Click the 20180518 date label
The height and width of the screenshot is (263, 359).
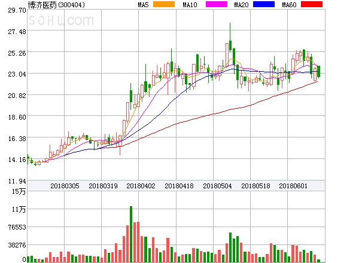coord(255,186)
